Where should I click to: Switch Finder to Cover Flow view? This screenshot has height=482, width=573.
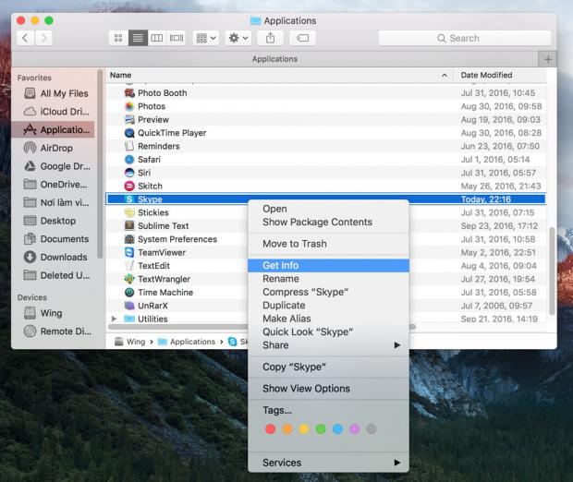[x=176, y=38]
